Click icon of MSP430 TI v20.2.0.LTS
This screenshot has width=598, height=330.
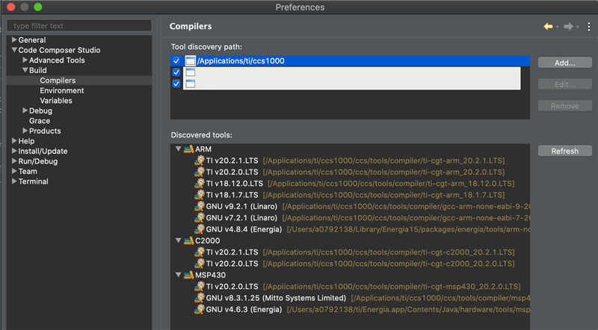pyautogui.click(x=200, y=286)
